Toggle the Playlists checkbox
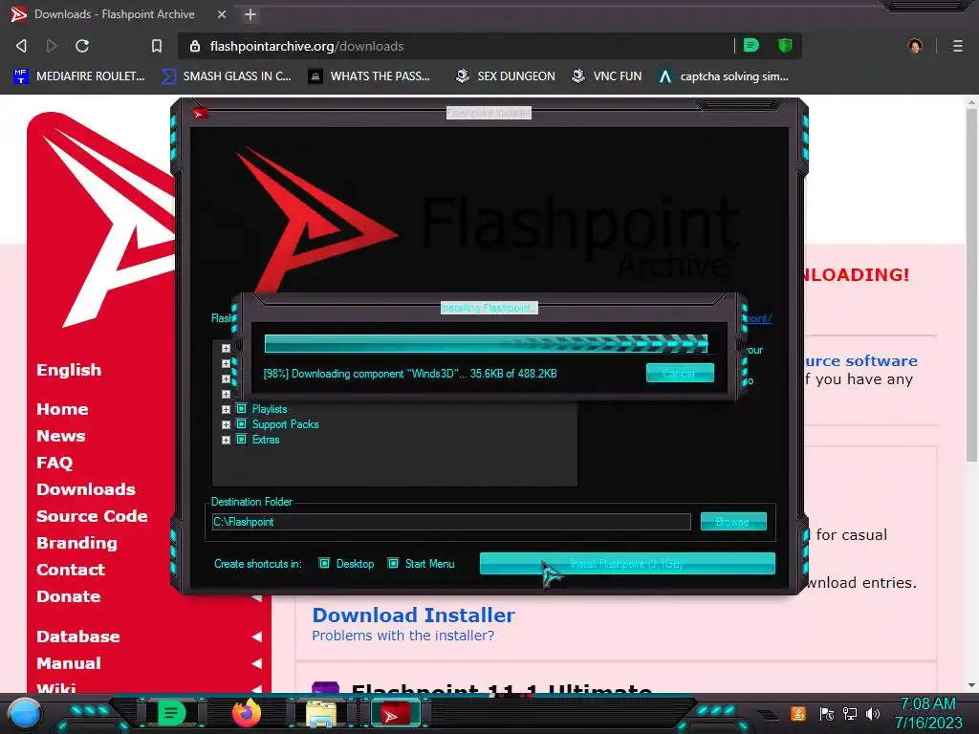This screenshot has width=979, height=734. pos(242,409)
